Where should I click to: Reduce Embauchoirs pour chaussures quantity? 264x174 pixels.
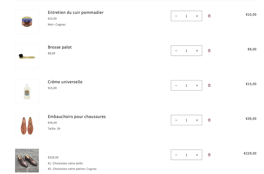176,120
